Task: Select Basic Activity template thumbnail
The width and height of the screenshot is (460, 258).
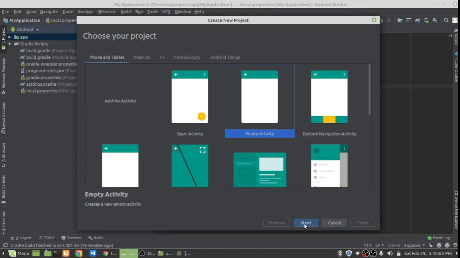Action: 190,97
